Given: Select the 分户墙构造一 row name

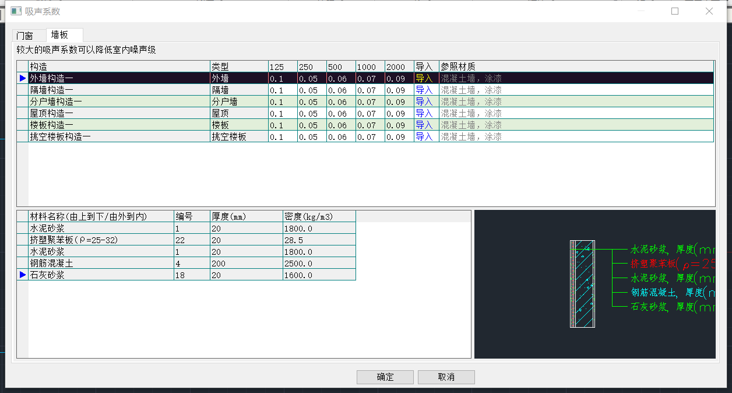Looking at the screenshot, I should (119, 101).
